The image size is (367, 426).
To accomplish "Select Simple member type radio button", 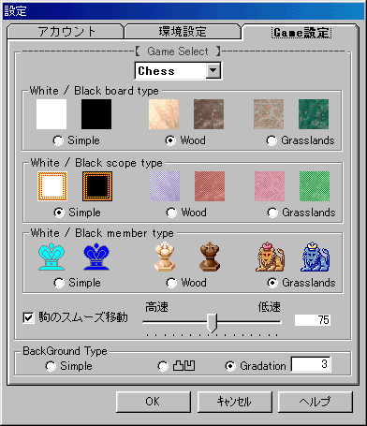I will (59, 283).
